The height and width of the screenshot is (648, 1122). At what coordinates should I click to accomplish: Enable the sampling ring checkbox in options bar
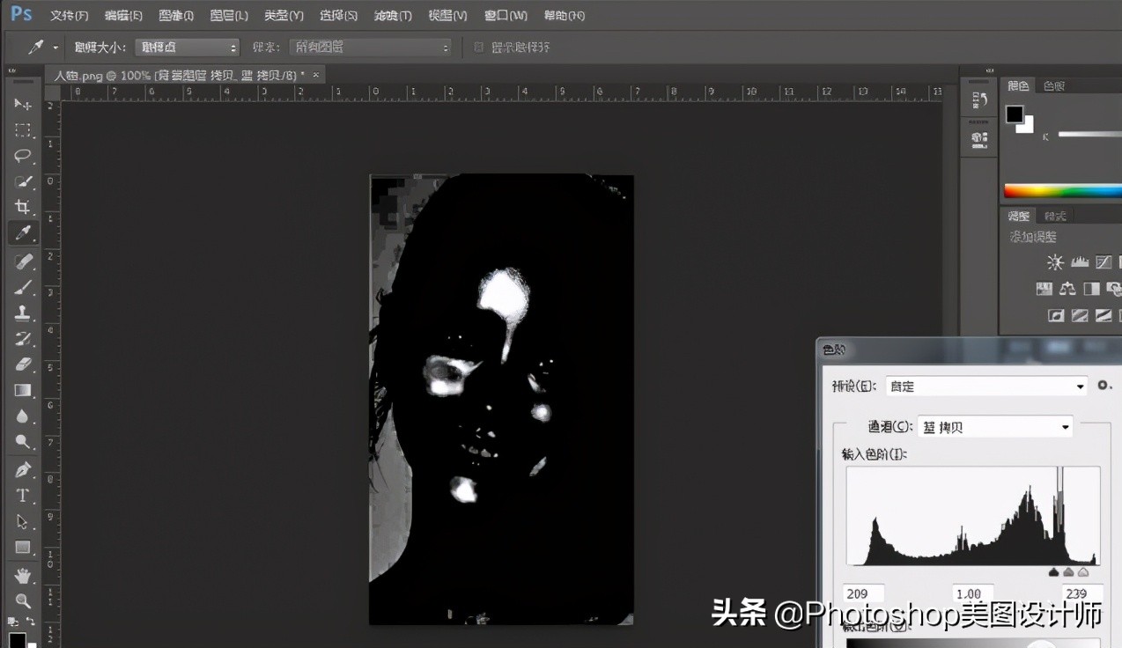(478, 47)
